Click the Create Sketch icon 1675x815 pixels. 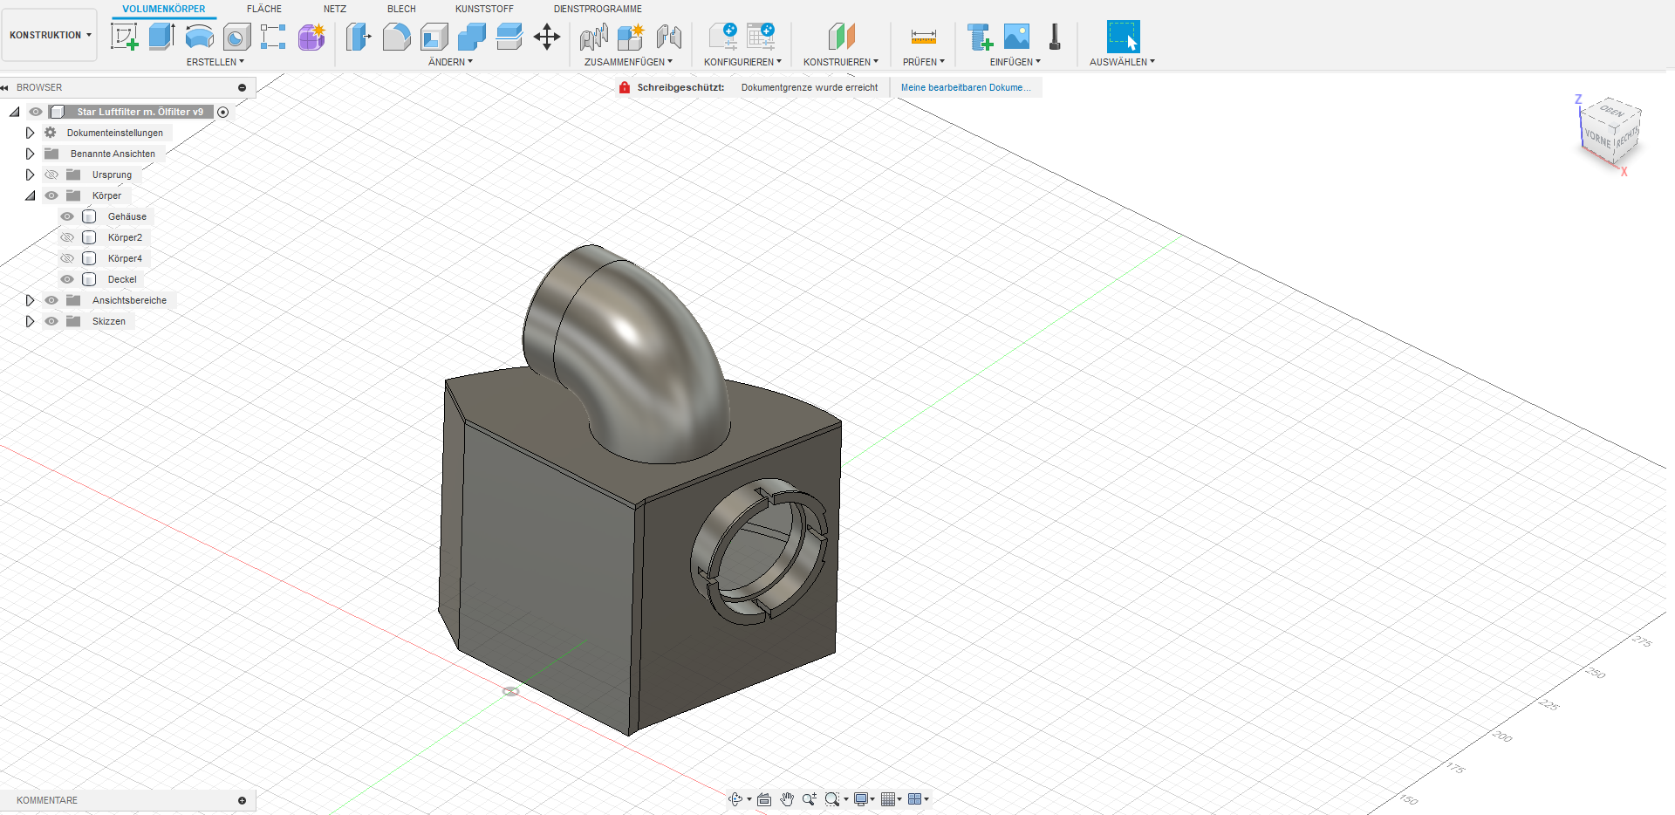tap(125, 37)
